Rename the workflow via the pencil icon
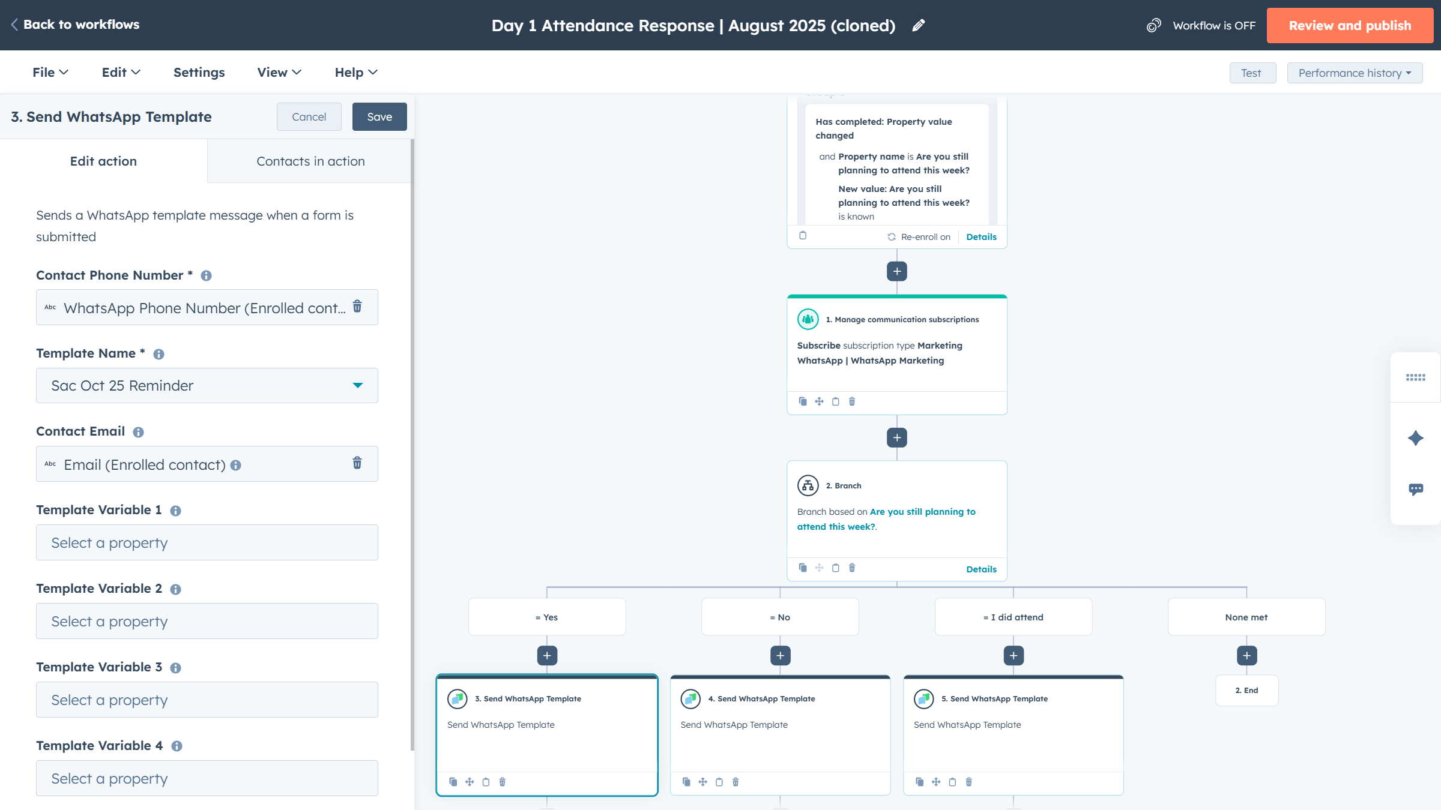Screen dimensions: 1441x810 point(918,25)
